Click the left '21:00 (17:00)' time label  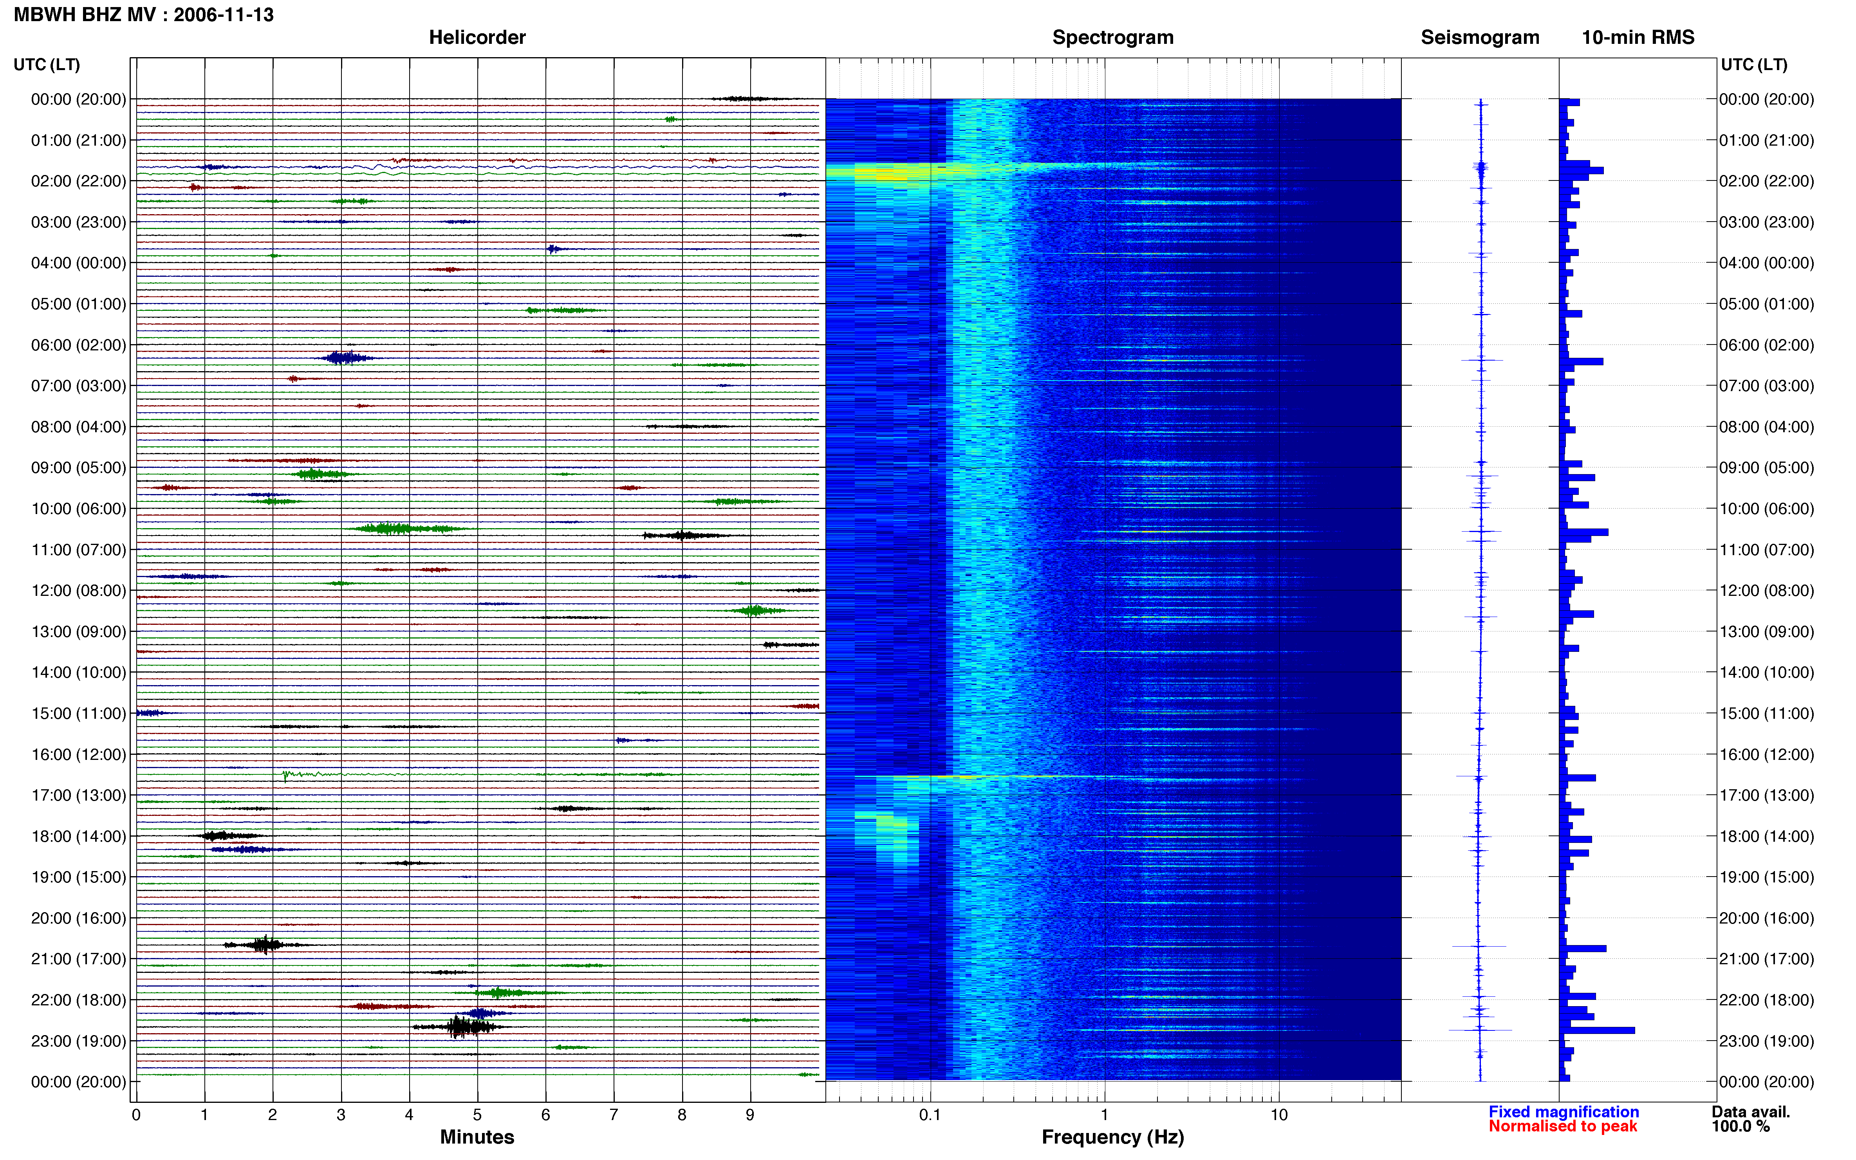click(x=78, y=959)
